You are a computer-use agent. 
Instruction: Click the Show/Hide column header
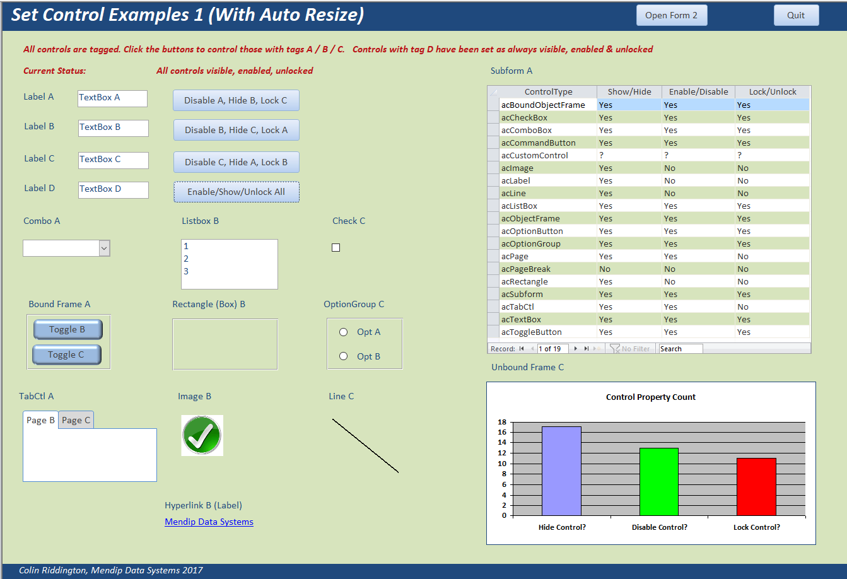(629, 92)
